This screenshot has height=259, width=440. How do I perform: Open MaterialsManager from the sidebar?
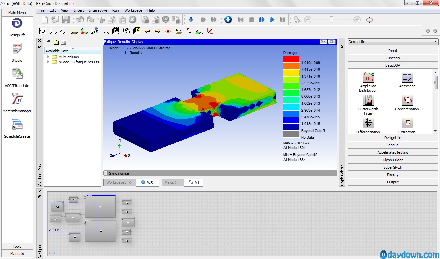[x=17, y=99]
